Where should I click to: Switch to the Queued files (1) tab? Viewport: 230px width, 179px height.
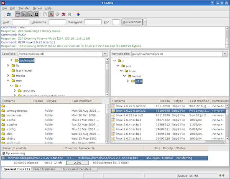tap(17, 169)
